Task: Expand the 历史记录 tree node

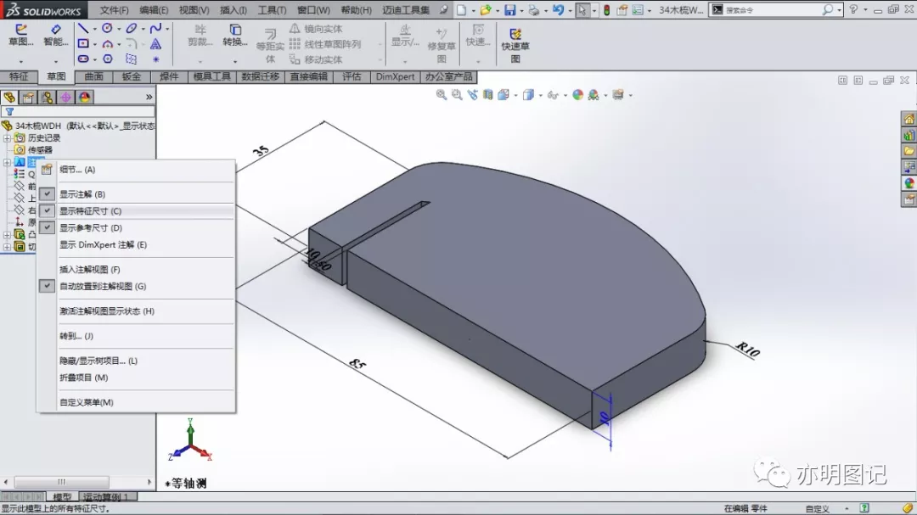Action: pos(7,138)
